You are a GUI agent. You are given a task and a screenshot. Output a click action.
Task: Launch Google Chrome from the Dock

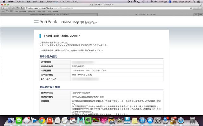42,121
